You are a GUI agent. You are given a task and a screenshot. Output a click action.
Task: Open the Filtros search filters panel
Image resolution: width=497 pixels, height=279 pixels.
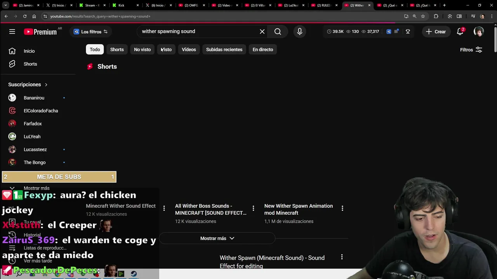tap(471, 50)
